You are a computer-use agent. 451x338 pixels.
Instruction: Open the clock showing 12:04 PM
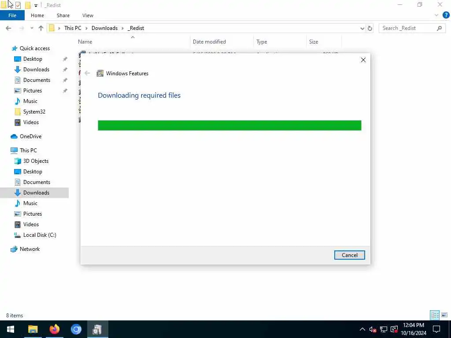click(x=414, y=329)
